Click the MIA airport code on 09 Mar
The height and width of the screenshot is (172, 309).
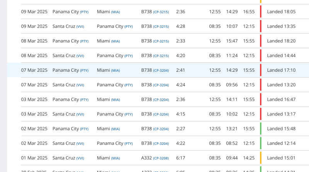(115, 12)
